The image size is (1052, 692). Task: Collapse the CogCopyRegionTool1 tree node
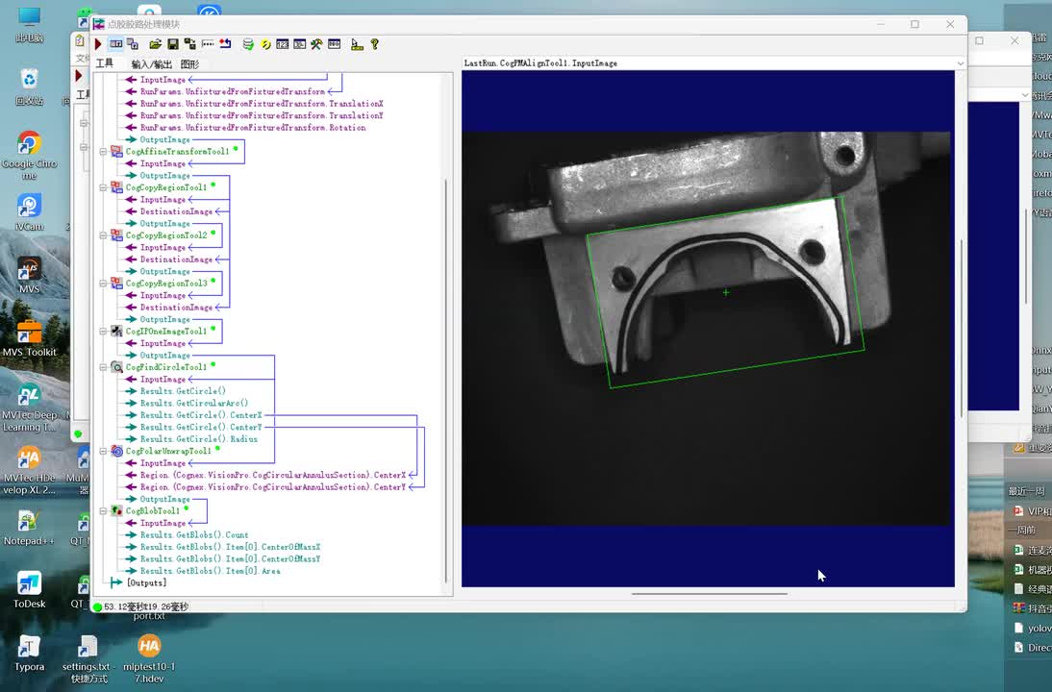click(x=104, y=187)
